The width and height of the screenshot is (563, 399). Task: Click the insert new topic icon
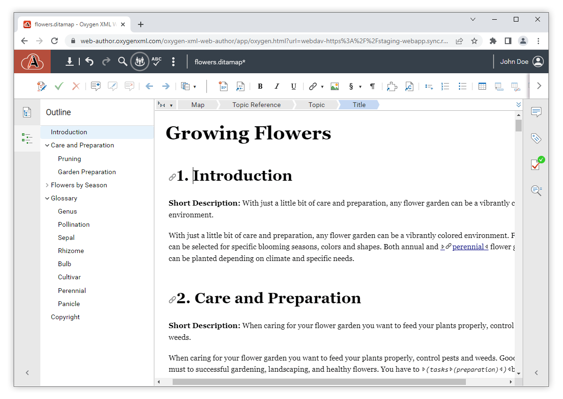(223, 86)
